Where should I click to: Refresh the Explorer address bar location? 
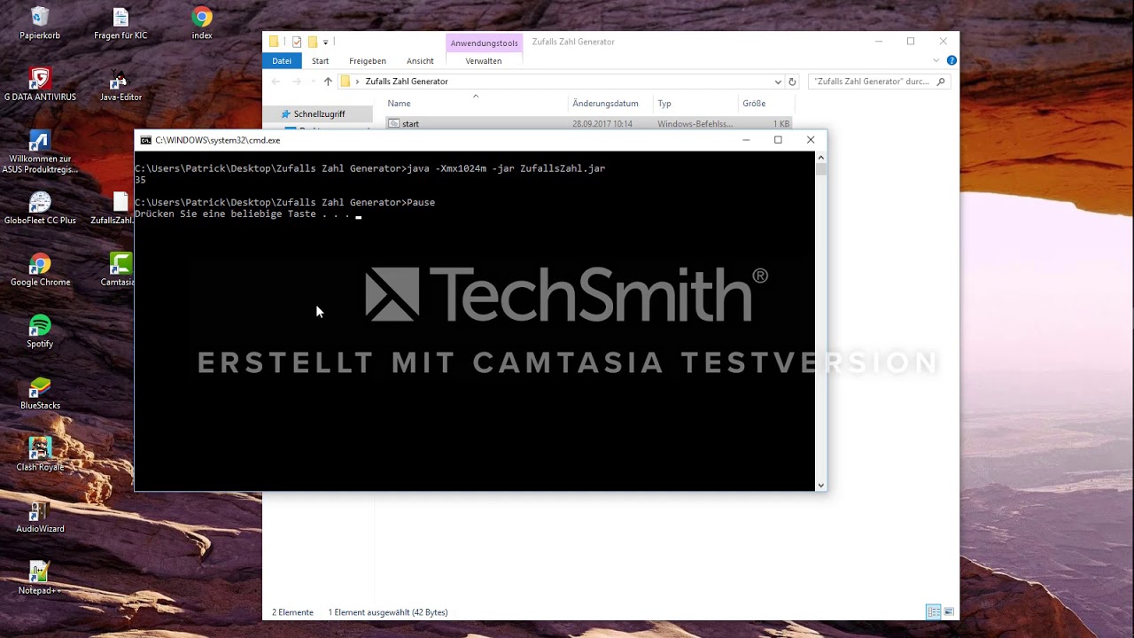point(792,82)
